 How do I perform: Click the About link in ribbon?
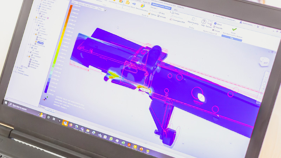click(218, 24)
